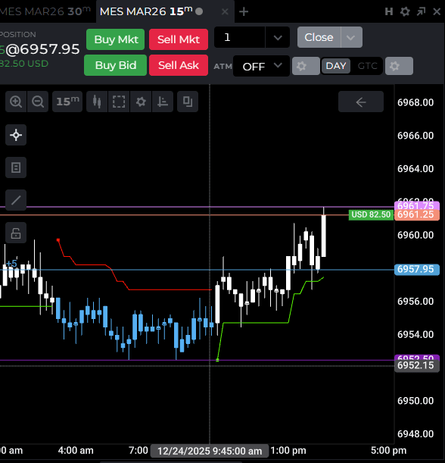Select DAY time-in-force
Viewport: 445px width, 463px height.
pyautogui.click(x=336, y=66)
